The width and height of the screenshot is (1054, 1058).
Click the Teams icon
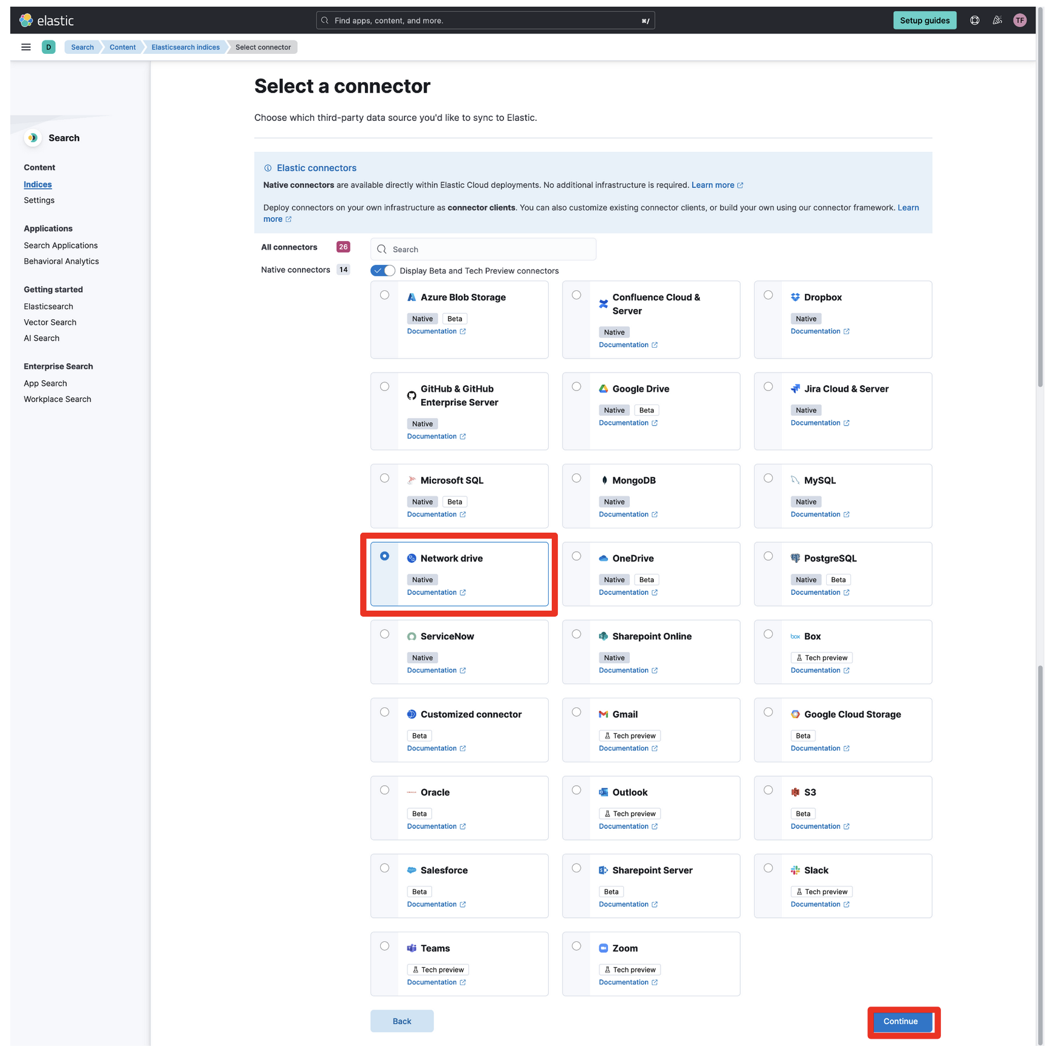[412, 948]
